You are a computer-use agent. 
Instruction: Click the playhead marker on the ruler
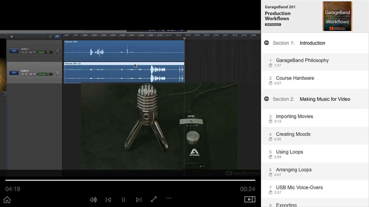point(184,39)
